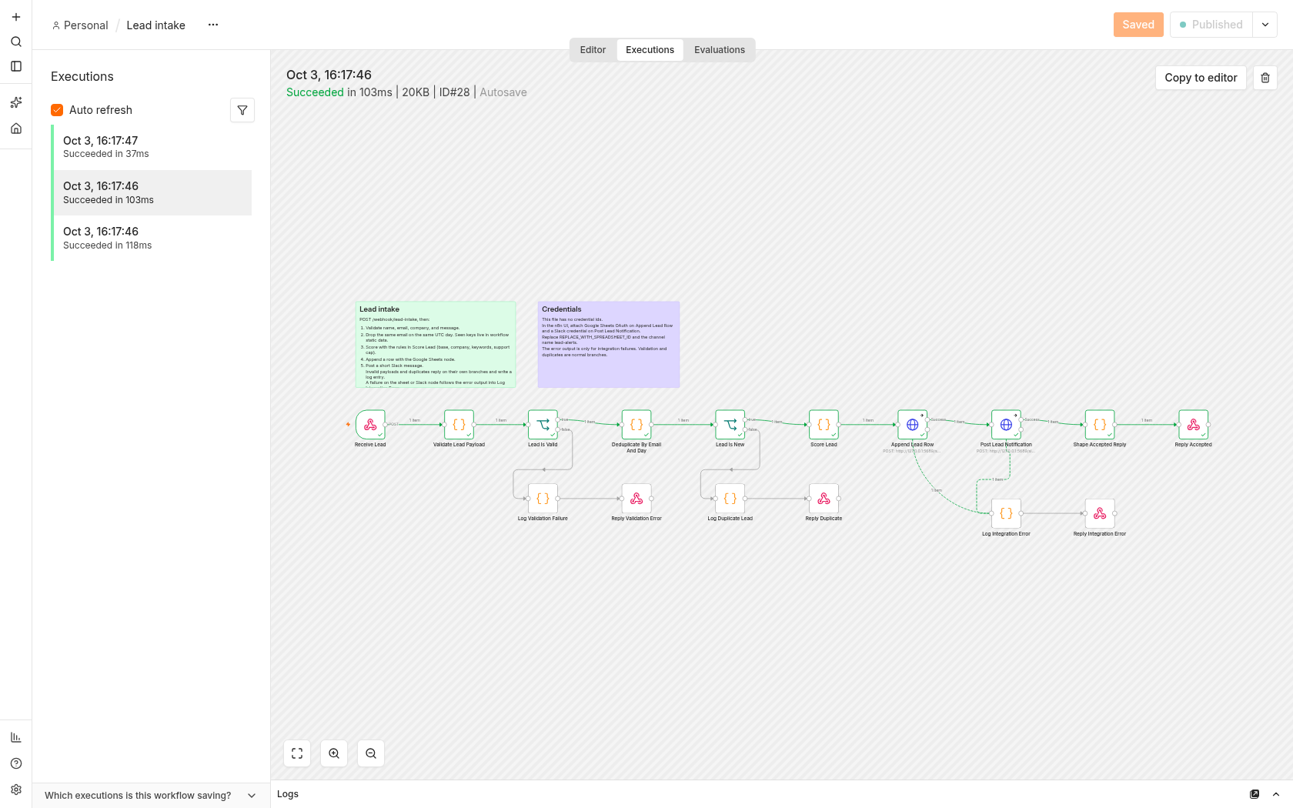Click the Autosave label in header

click(503, 92)
